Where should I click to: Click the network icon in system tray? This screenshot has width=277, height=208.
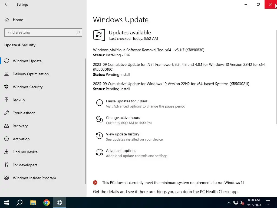pos(236,203)
